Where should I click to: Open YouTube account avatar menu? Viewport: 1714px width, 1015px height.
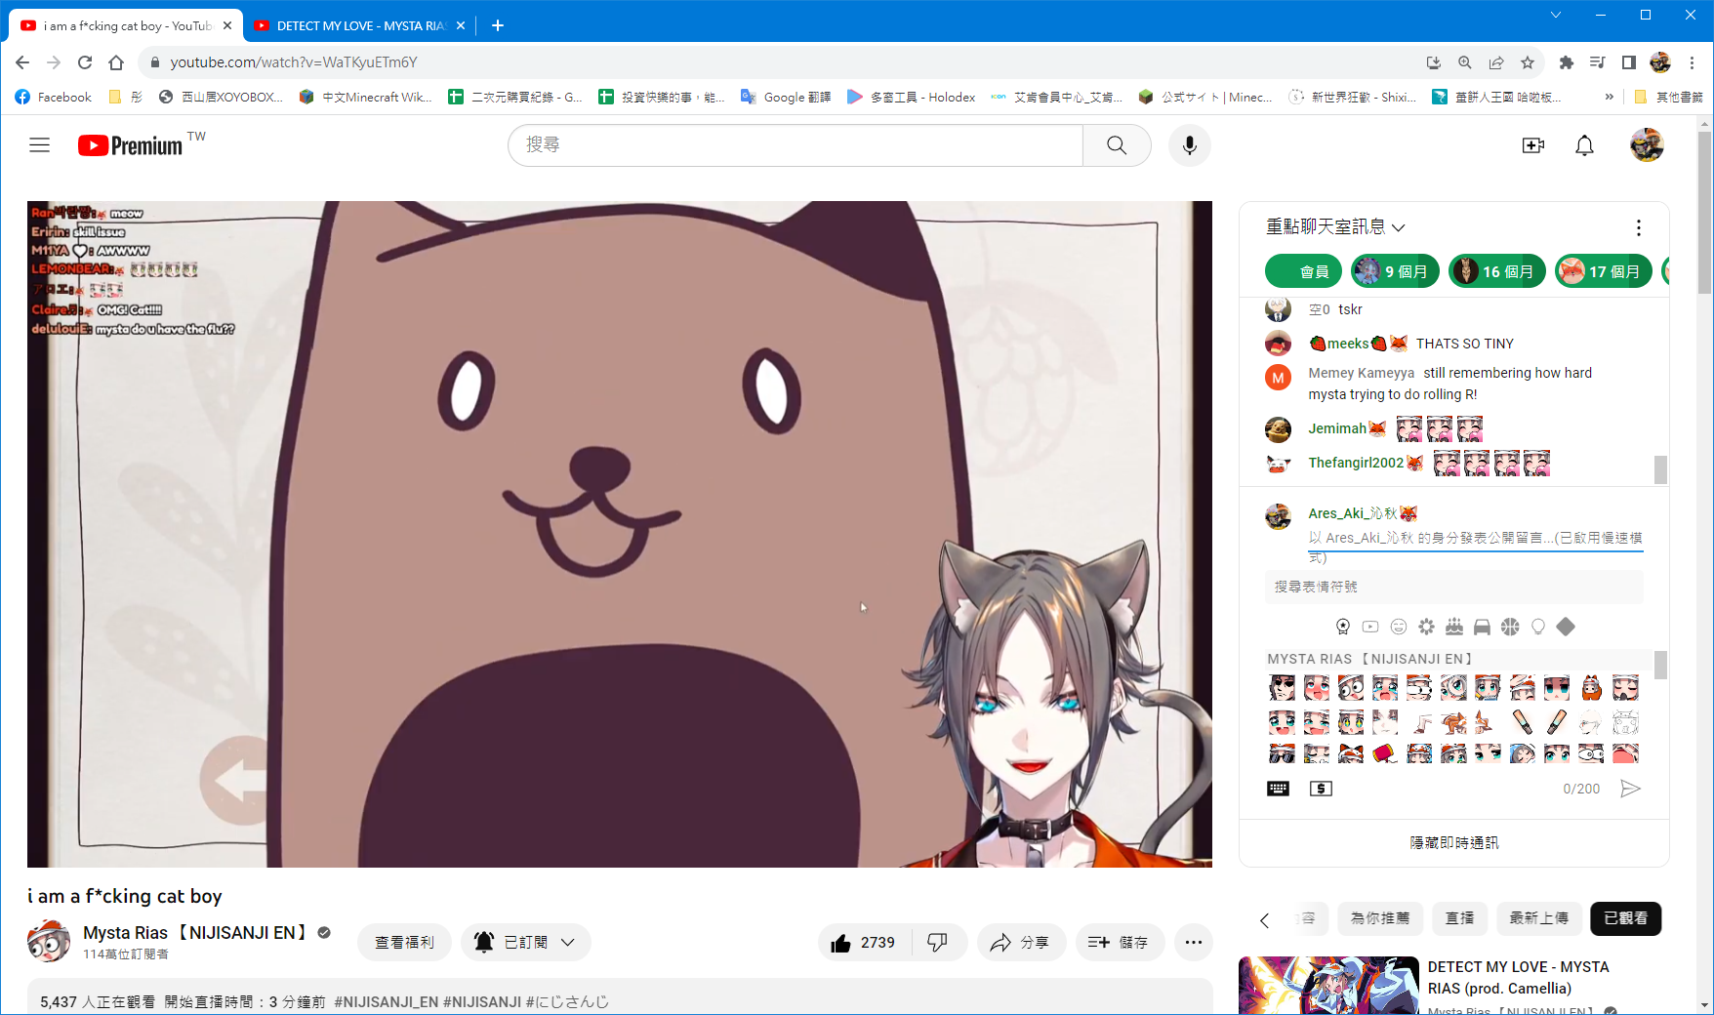coord(1647,145)
